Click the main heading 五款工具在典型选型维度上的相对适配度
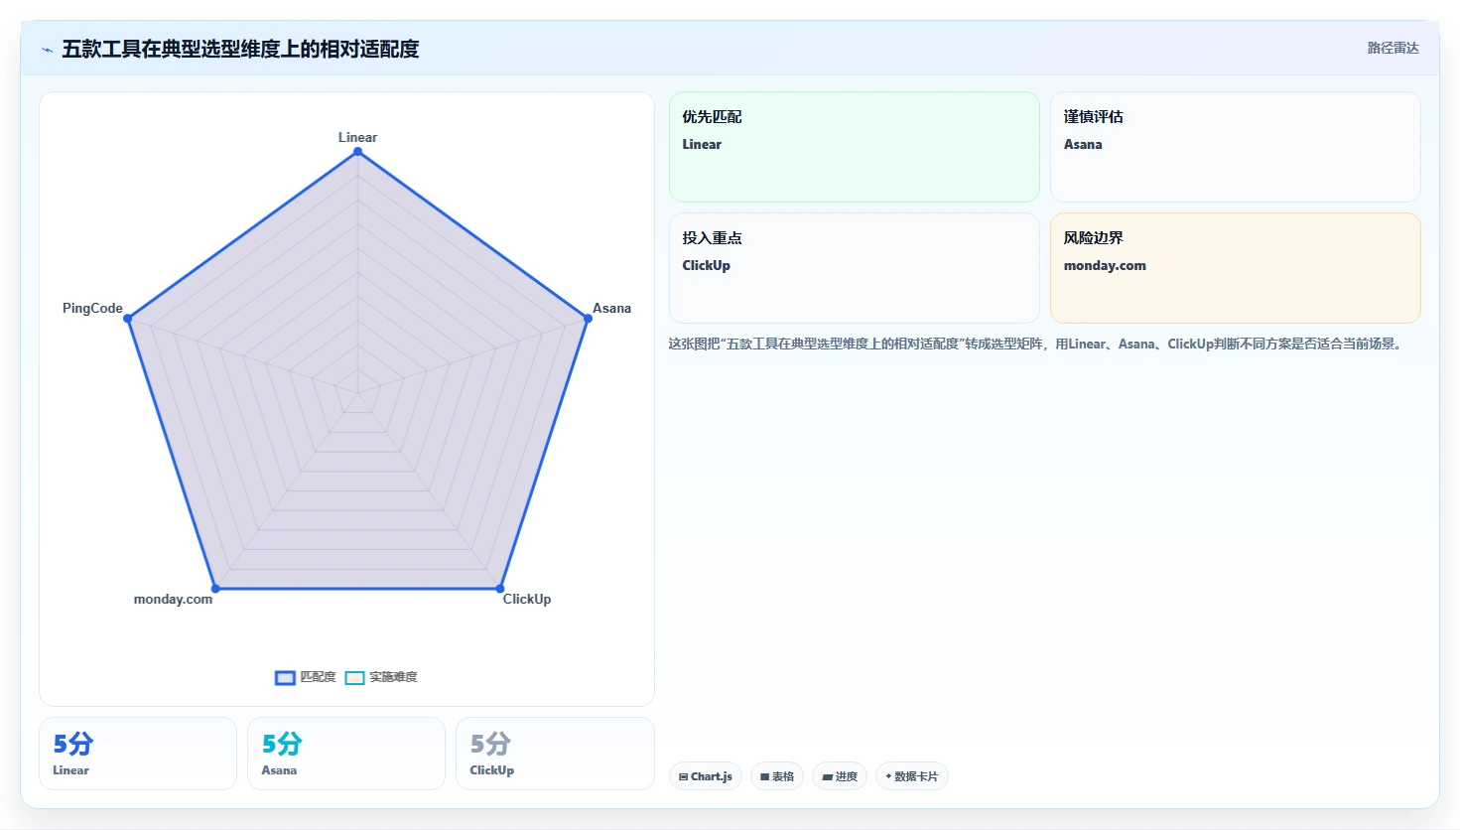The width and height of the screenshot is (1460, 830). click(x=240, y=49)
